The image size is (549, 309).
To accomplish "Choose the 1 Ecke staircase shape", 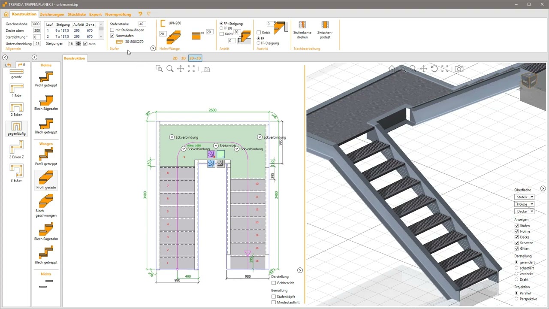I will point(16,91).
